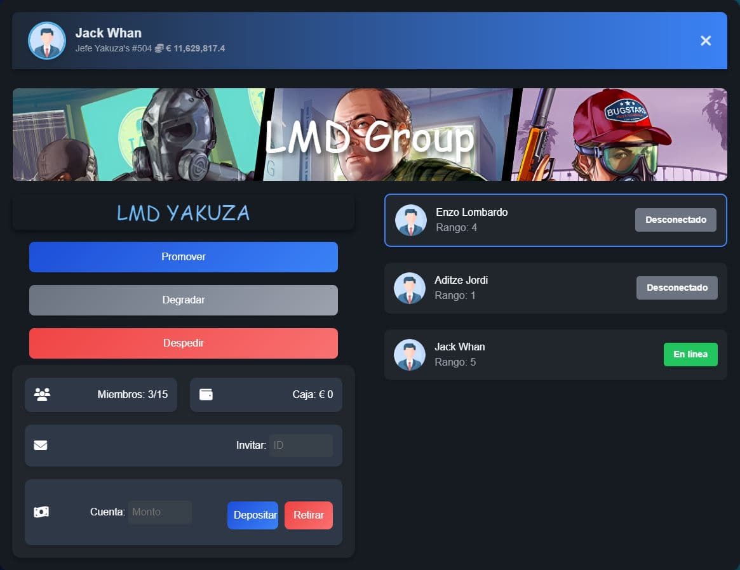Click the banknote icon beside Cuenta
Viewport: 740px width, 570px height.
click(x=41, y=512)
